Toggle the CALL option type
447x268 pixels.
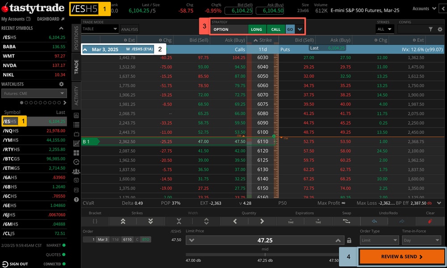(x=276, y=29)
